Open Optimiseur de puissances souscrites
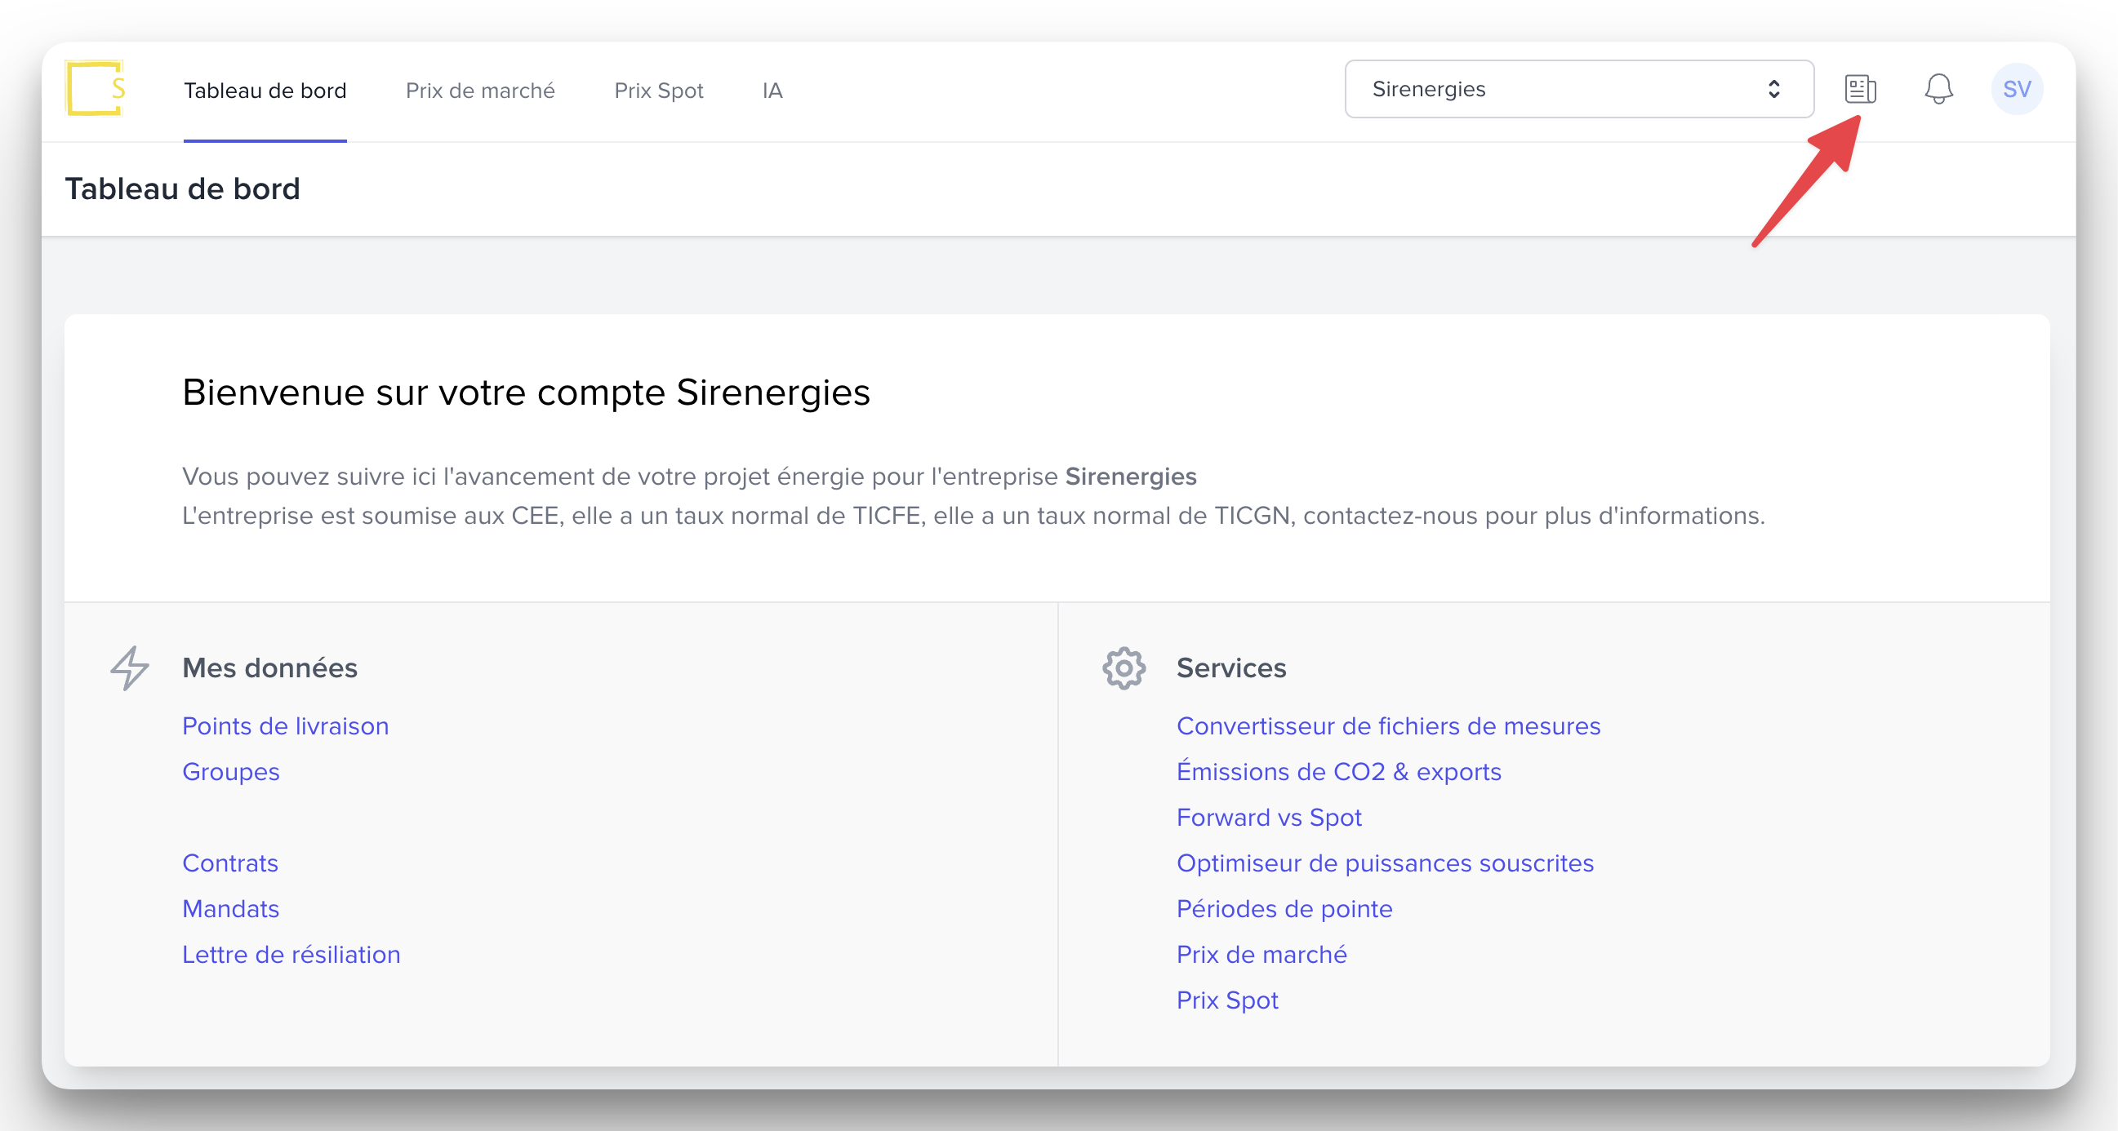This screenshot has height=1131, width=2118. (1385, 863)
